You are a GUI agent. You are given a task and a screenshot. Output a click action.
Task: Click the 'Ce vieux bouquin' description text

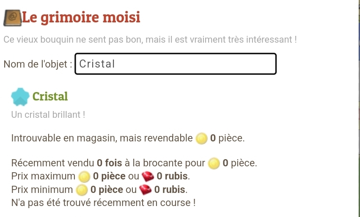[150, 40]
